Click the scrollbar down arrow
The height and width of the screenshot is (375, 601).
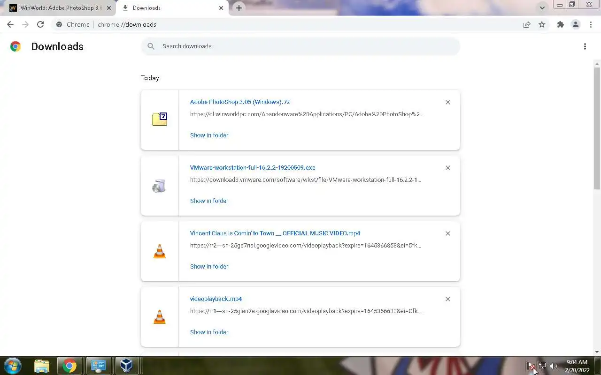597,352
